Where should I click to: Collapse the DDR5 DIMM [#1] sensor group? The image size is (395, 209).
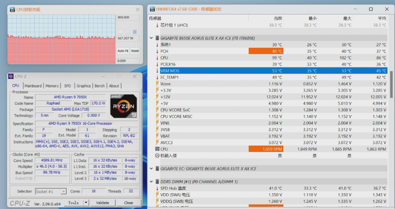click(151, 182)
